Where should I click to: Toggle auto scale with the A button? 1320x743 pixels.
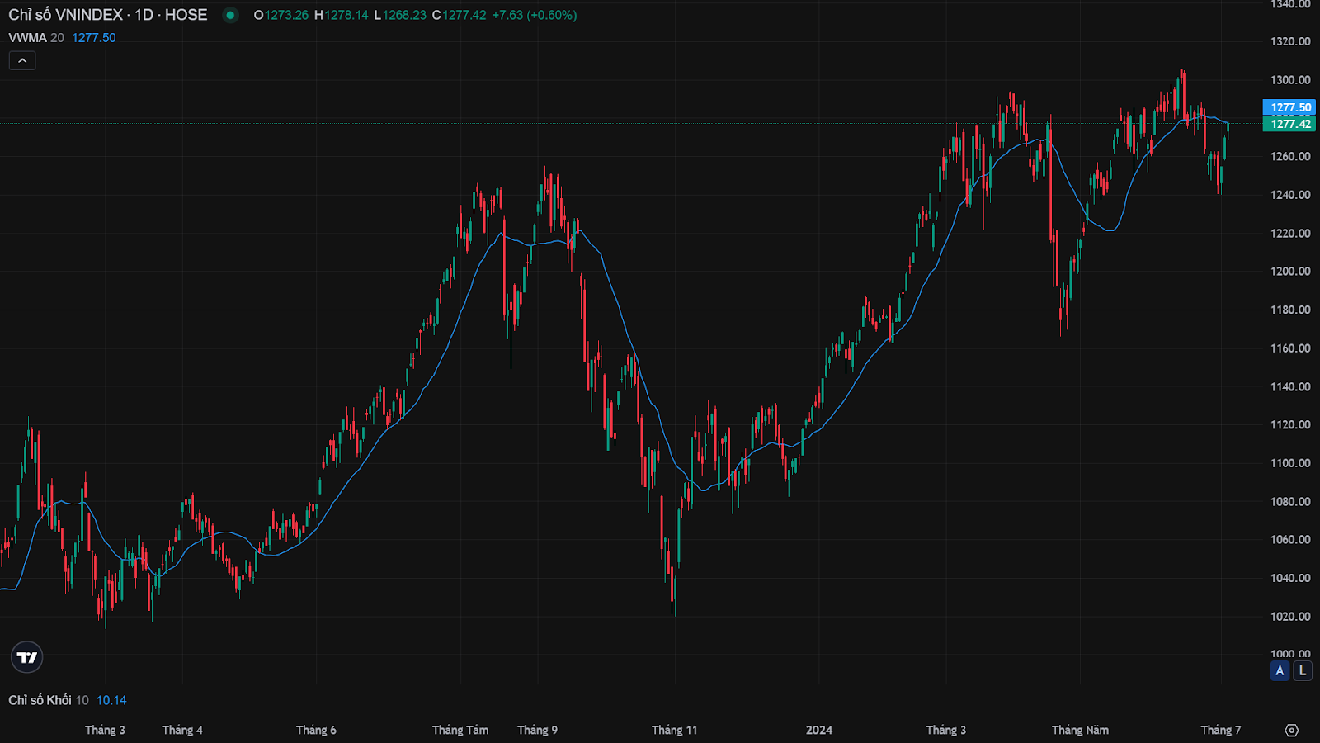point(1280,670)
